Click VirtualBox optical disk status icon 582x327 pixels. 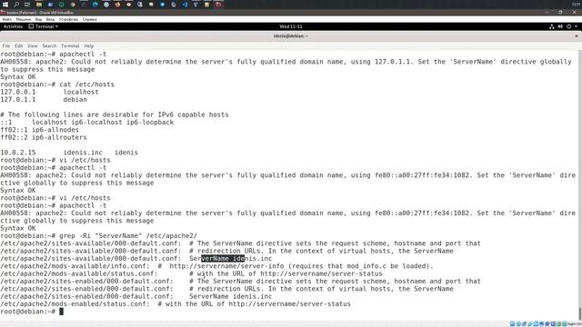[518, 323]
